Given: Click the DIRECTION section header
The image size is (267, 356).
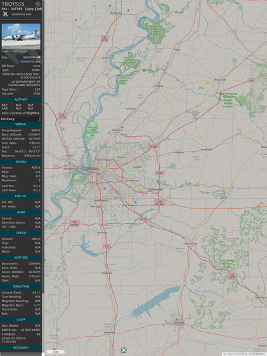Looking at the screenshot, I should [21, 287].
